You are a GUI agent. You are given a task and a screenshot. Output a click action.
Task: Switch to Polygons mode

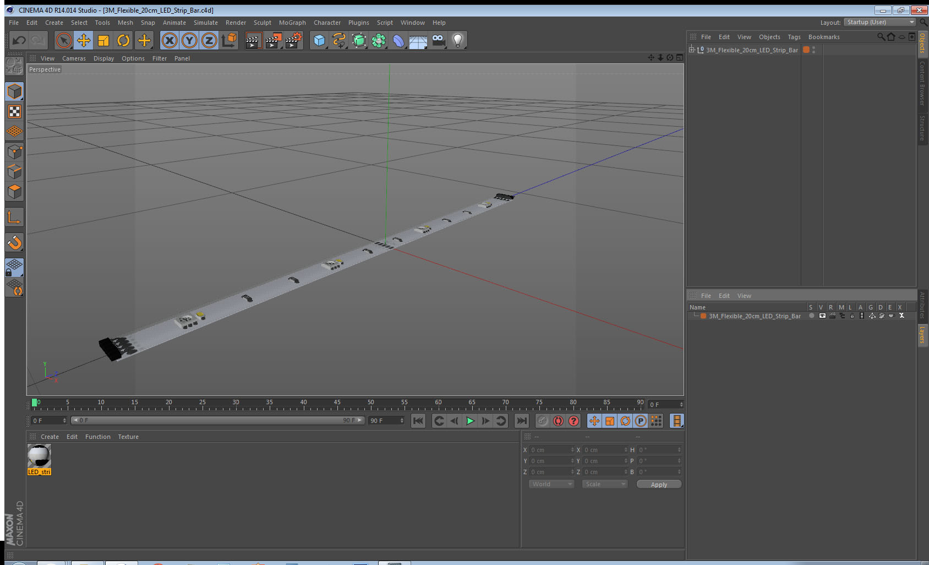(x=14, y=191)
